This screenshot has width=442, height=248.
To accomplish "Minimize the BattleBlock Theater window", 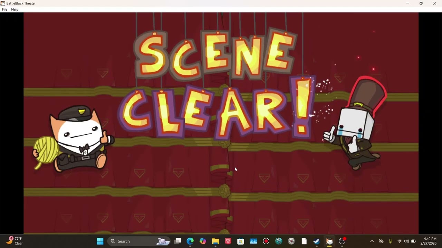I will click(x=408, y=3).
